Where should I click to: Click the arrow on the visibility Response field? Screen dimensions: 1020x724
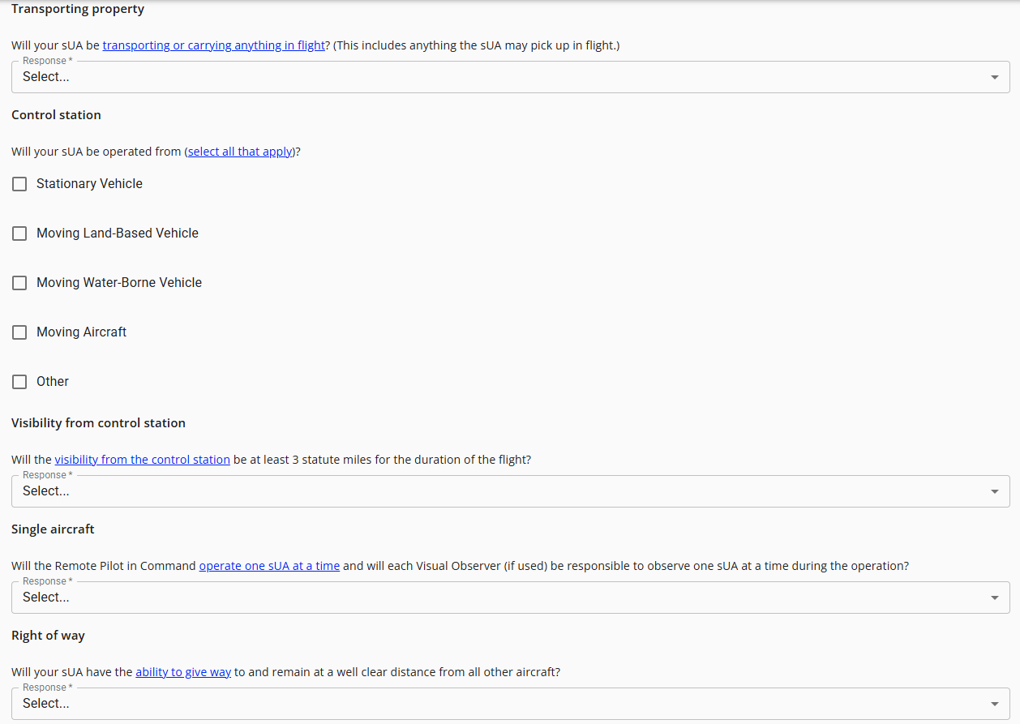pos(995,491)
